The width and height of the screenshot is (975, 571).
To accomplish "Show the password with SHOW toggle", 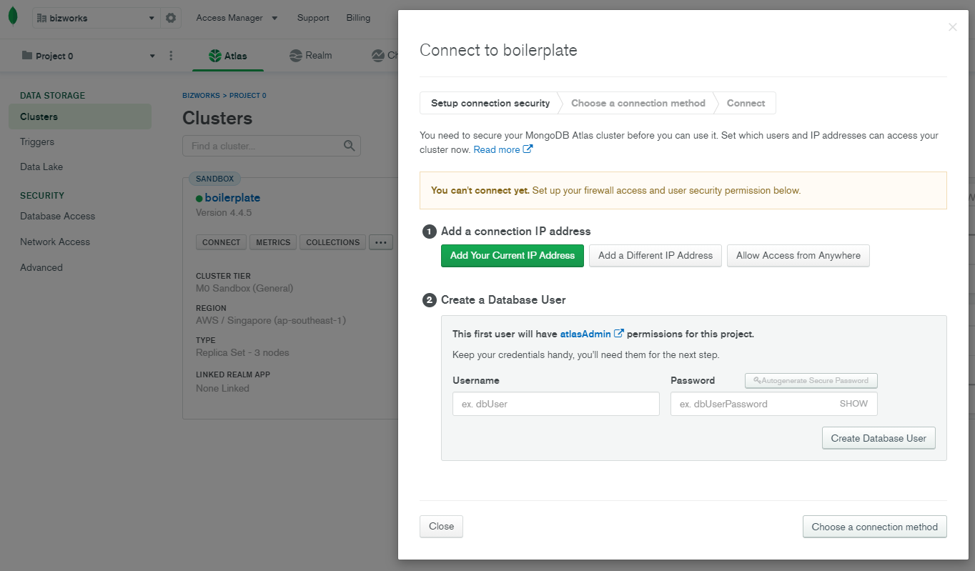I will [853, 404].
